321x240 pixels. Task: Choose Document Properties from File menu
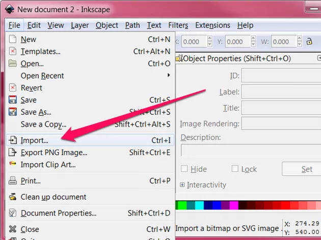[58, 213]
